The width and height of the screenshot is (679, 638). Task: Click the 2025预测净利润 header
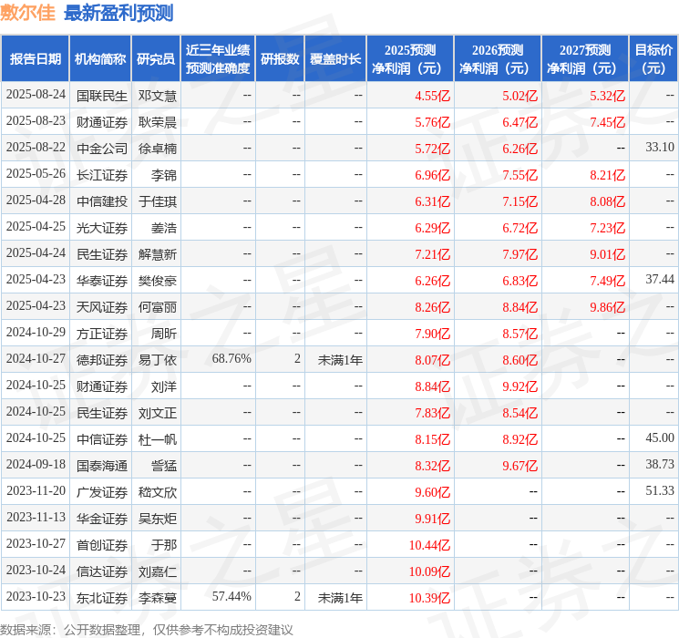[x=410, y=59]
